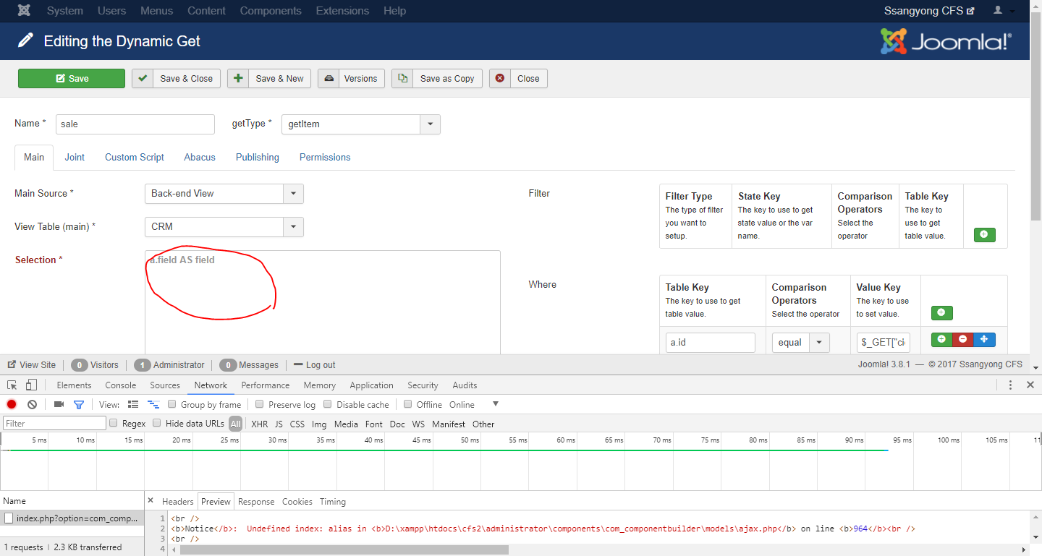Toggle the DevTools device toolbar icon
The image size is (1042, 556).
coord(32,385)
